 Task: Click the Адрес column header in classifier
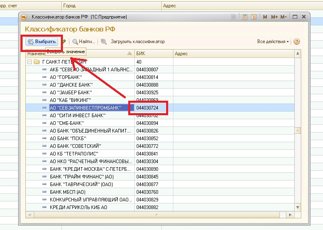coord(233,54)
